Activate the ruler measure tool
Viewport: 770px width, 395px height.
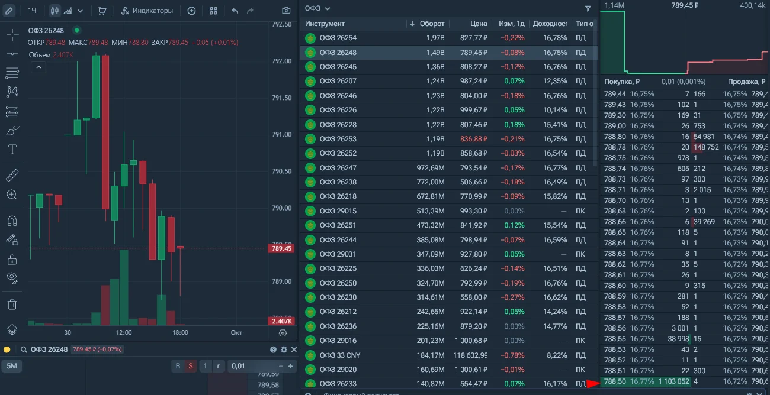[12, 176]
